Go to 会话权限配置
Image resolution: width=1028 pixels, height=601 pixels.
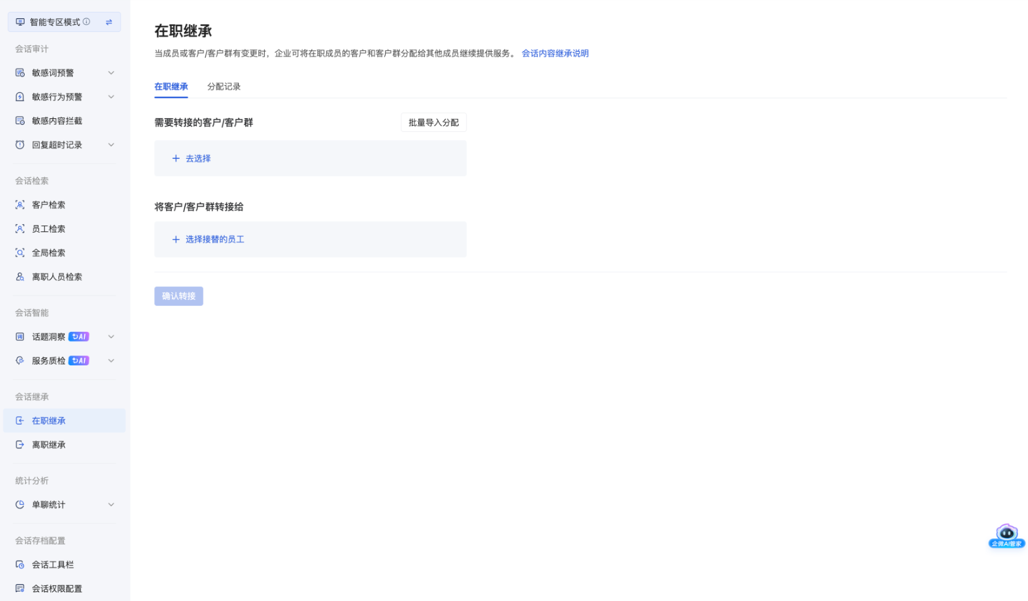[x=64, y=589]
